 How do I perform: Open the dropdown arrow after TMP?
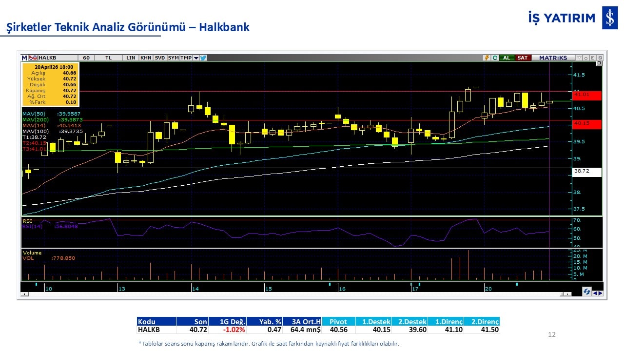coord(196,58)
